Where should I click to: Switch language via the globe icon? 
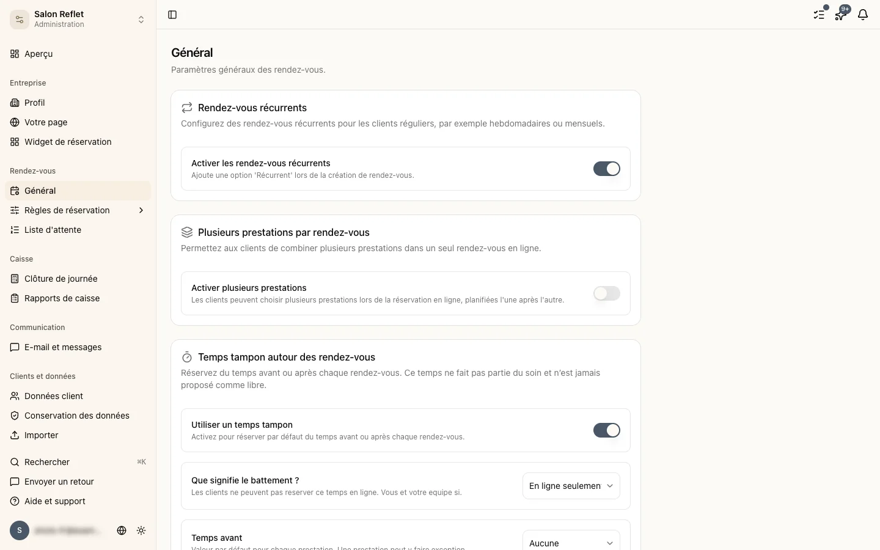click(122, 530)
